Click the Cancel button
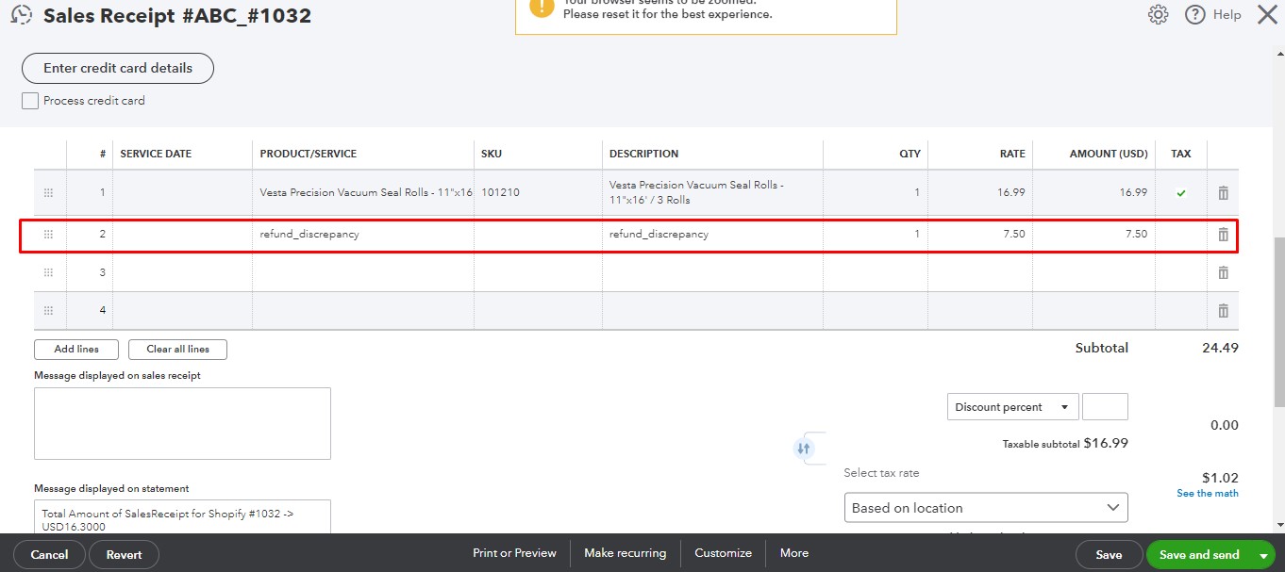 pyautogui.click(x=49, y=555)
